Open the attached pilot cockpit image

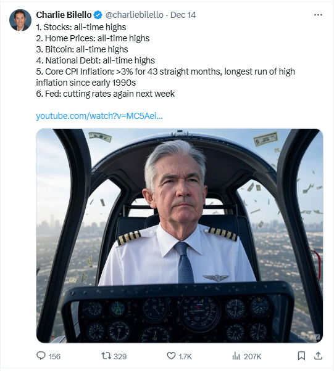point(180,235)
